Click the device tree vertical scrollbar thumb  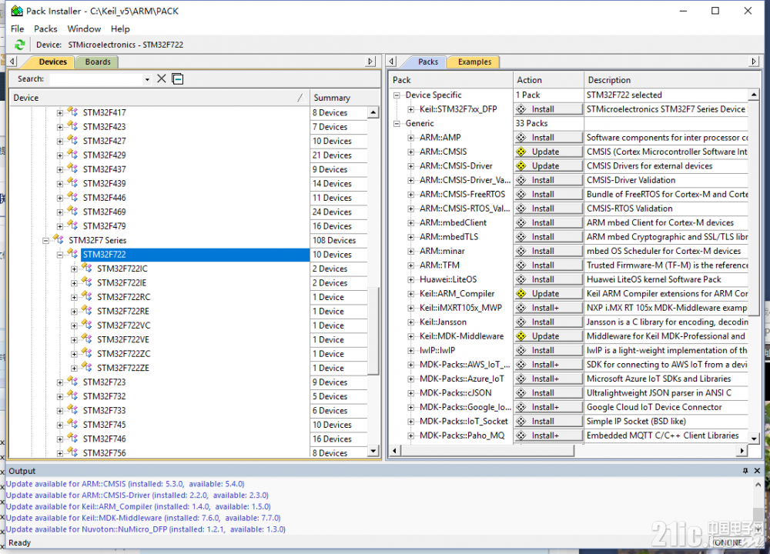(x=373, y=331)
